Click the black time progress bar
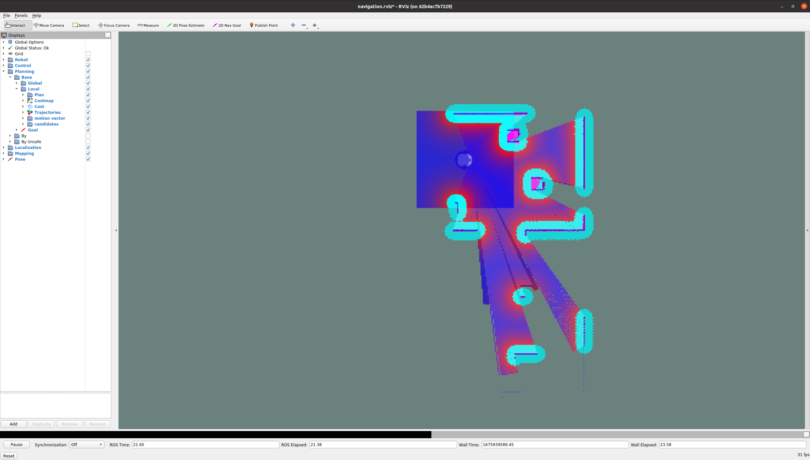This screenshot has height=460, width=810. (x=216, y=434)
